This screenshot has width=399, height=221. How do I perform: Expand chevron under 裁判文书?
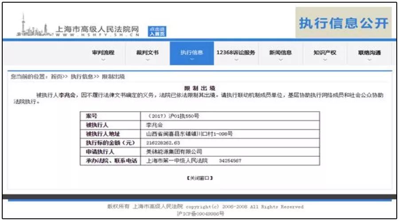click(148, 60)
